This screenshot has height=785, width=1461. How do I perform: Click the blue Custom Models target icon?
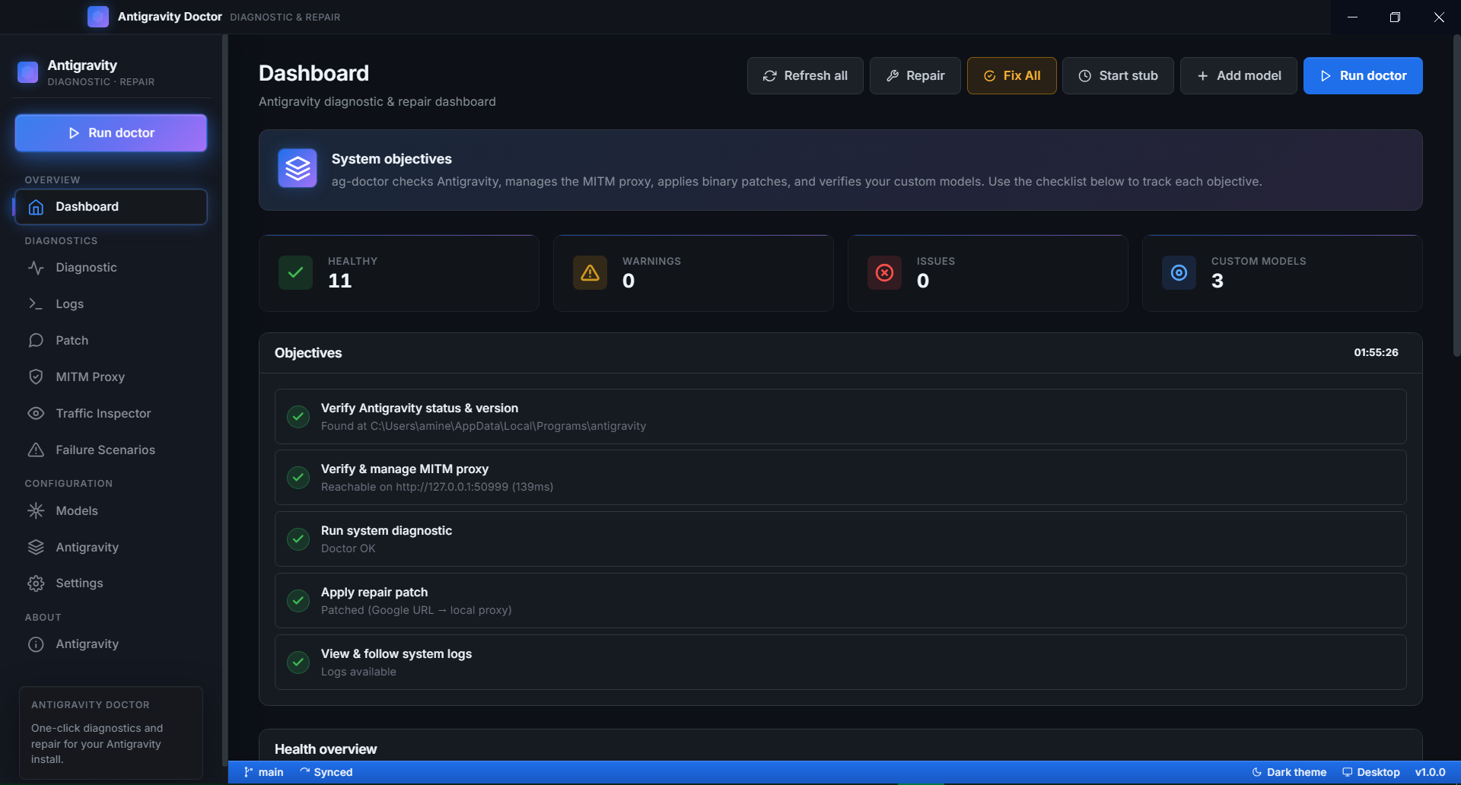pos(1179,272)
